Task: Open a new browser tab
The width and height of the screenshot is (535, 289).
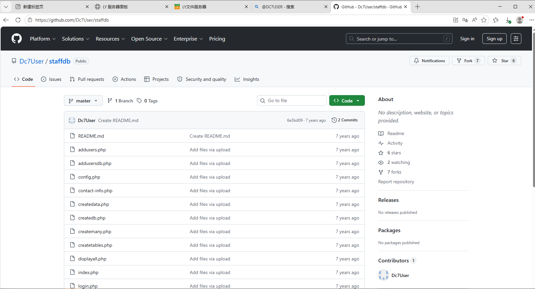Action: (x=417, y=7)
